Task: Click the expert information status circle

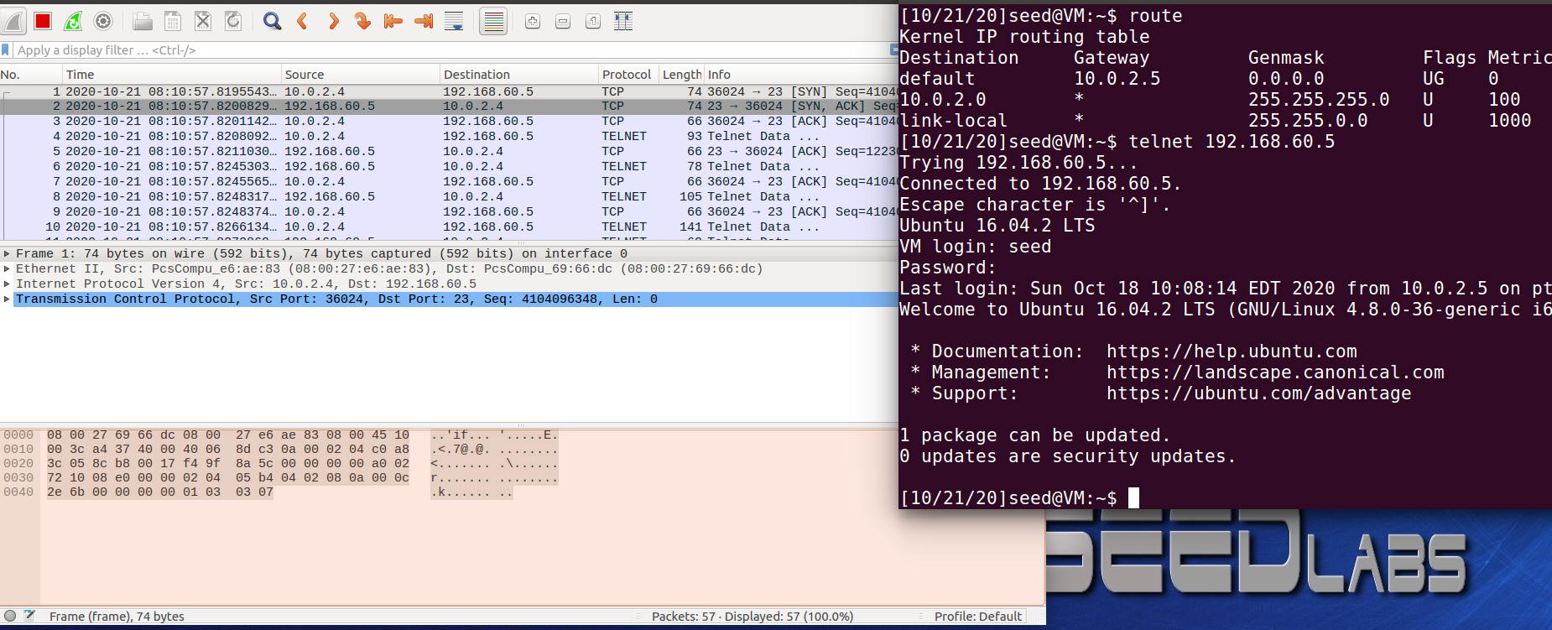Action: [10, 616]
